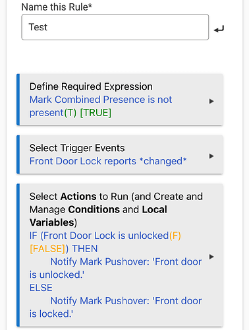Image resolution: width=249 pixels, height=330 pixels.
Task: Click the return arrow icon beside rule name
Action: (x=219, y=29)
